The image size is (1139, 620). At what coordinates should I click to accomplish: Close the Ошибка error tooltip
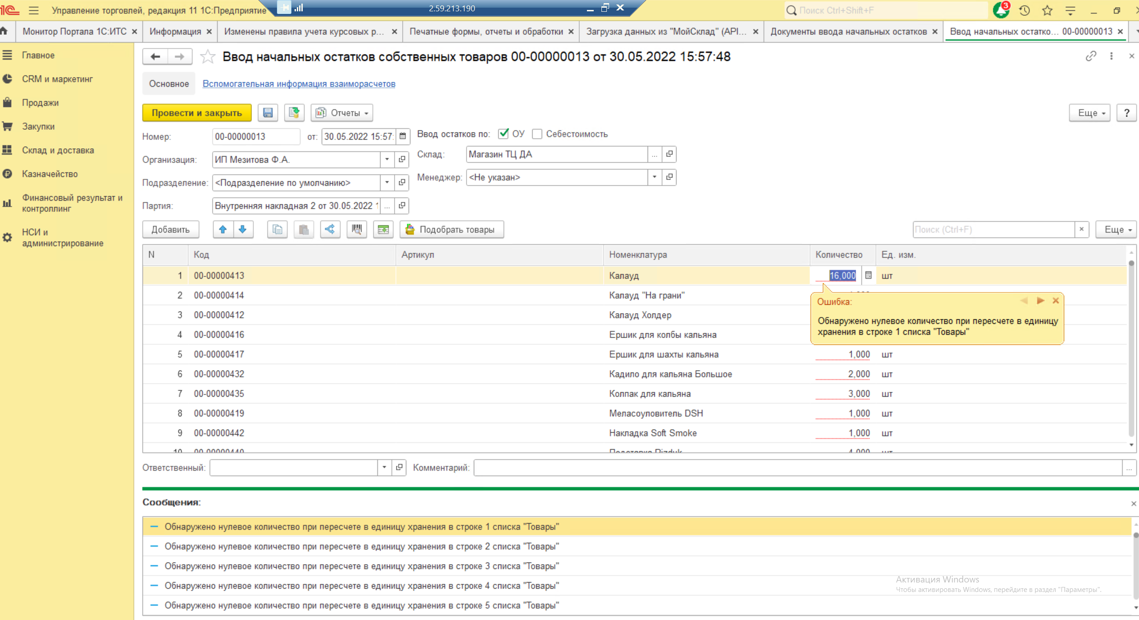pos(1056,300)
